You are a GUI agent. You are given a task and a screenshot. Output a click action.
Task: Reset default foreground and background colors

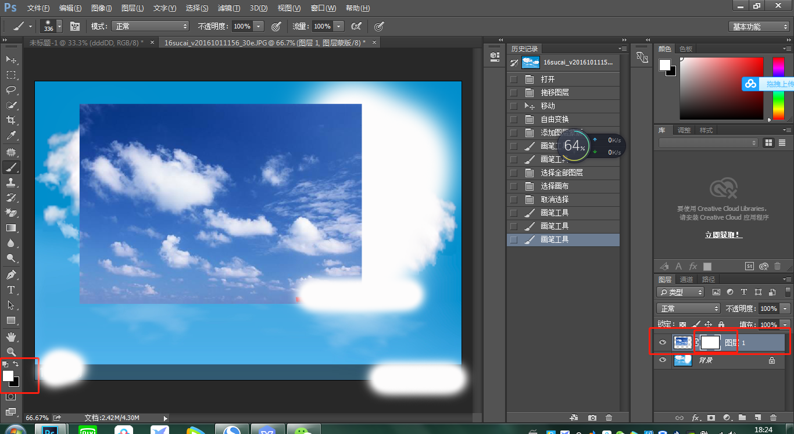5,364
